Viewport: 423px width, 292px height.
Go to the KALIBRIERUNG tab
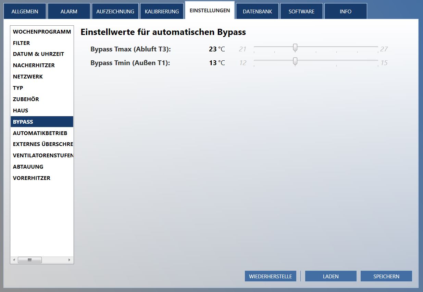162,11
